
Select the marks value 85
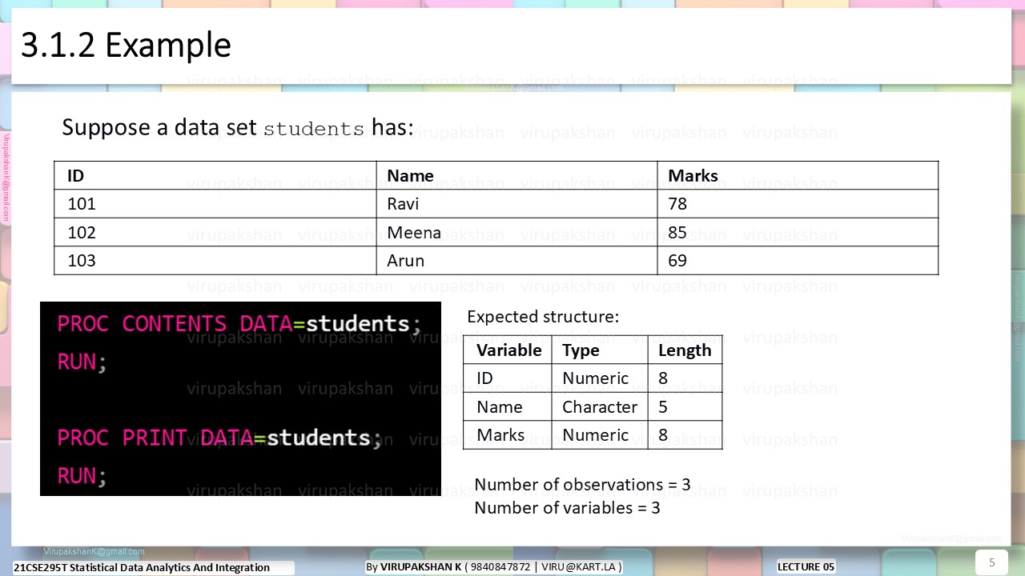[x=798, y=233]
